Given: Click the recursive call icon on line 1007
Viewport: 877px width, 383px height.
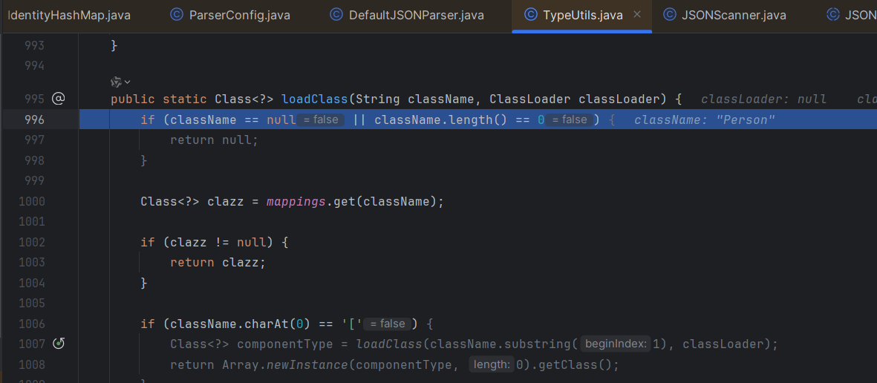Looking at the screenshot, I should (x=59, y=344).
